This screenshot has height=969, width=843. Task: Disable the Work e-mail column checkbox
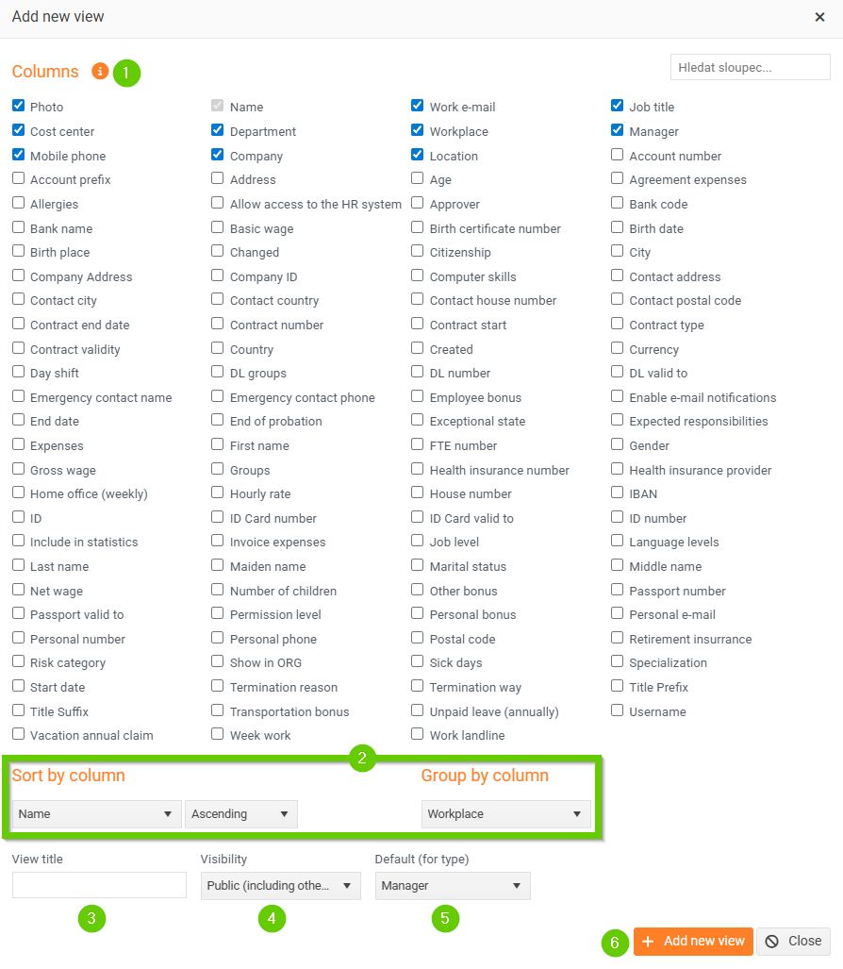(418, 106)
